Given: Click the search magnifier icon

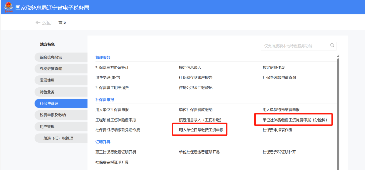Looking at the screenshot, I should 332,45.
